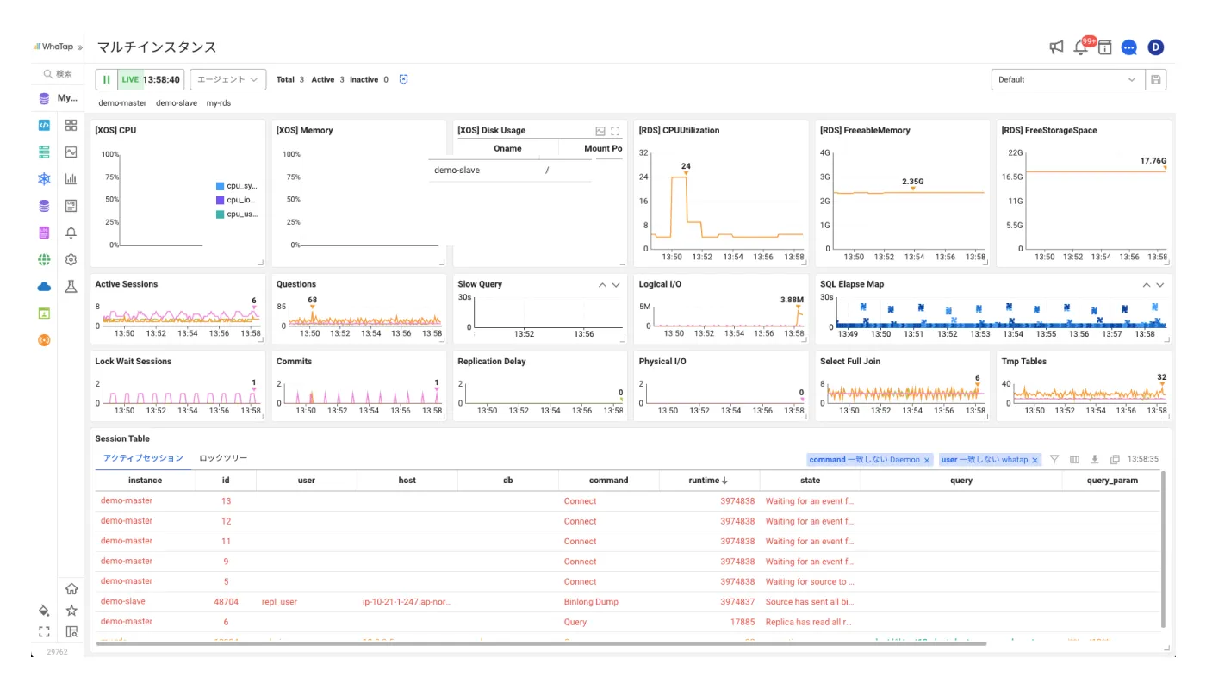
Task: Open the alert bell menu icon
Action: click(71, 233)
